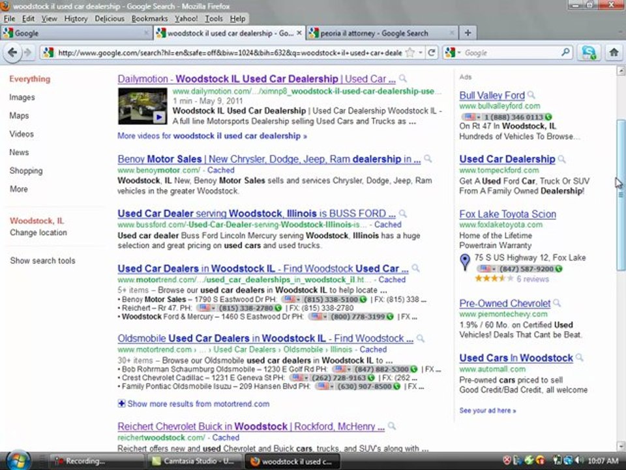Open the search engine selector dropdown

point(453,52)
